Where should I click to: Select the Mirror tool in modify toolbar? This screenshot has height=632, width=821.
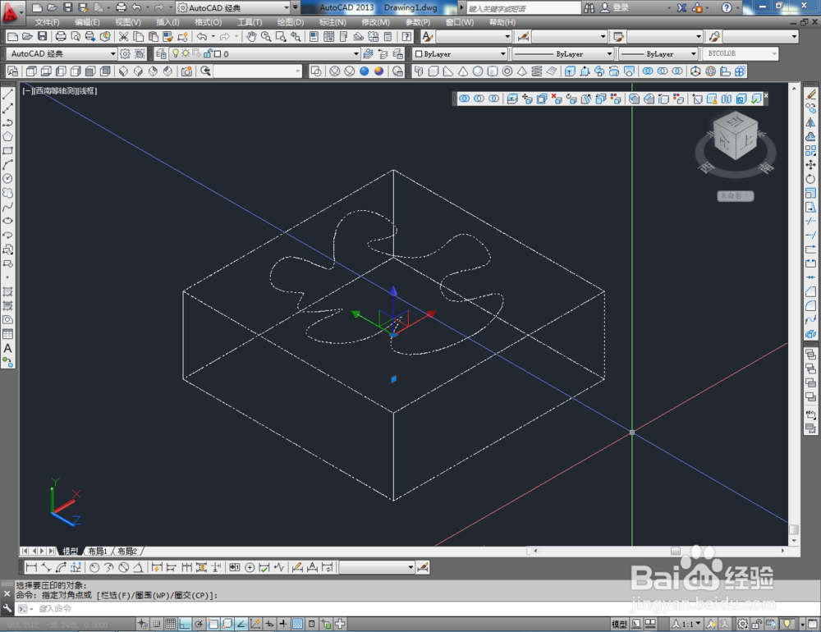point(810,122)
